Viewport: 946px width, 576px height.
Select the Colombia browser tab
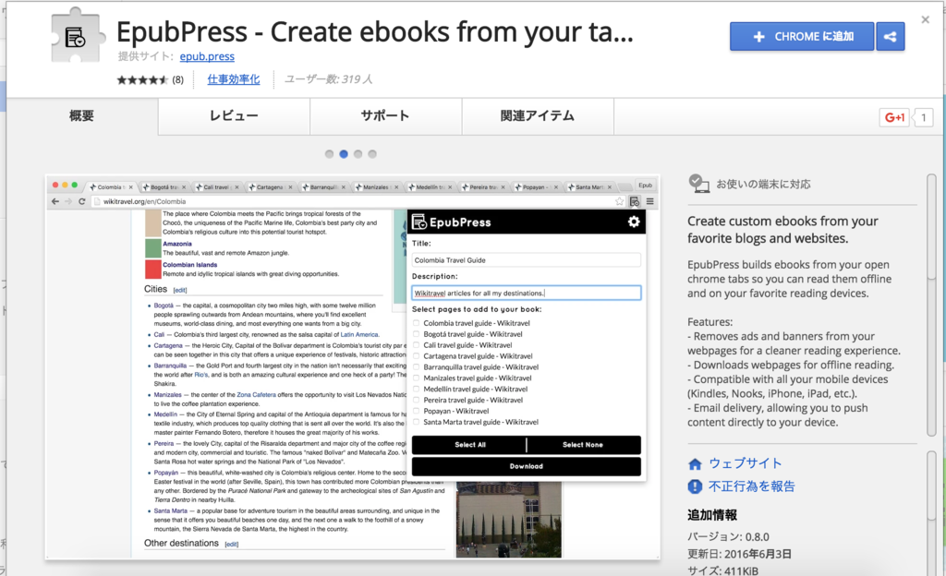[x=111, y=186]
